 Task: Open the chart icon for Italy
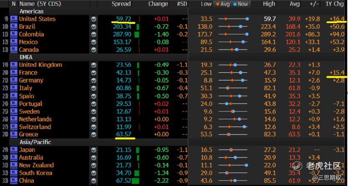[94, 88]
